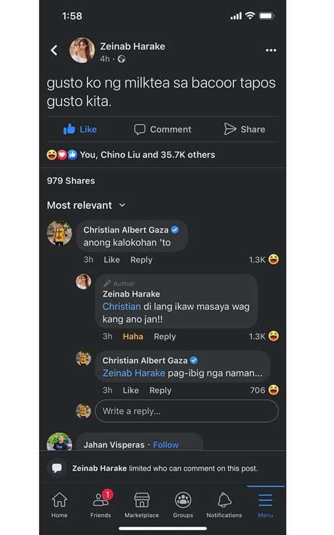
Task: Open the Groups tab
Action: pyautogui.click(x=183, y=504)
